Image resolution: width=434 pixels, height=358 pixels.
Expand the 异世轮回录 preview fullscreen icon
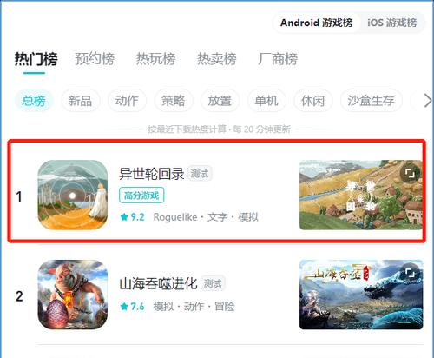coord(410,173)
